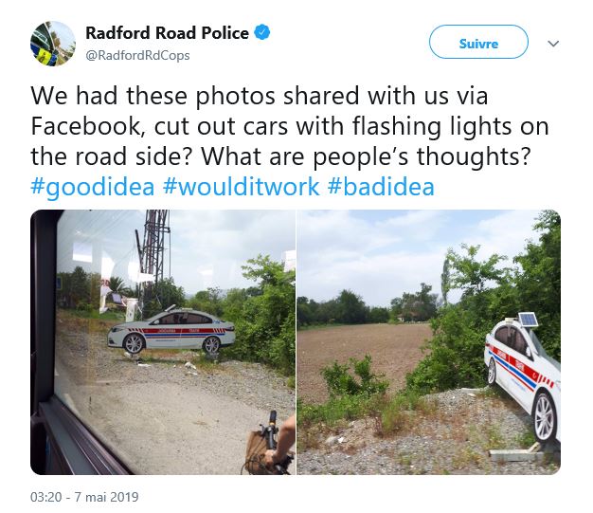593x513 pixels.
Task: Click the Suivre follow button
Action: click(478, 42)
